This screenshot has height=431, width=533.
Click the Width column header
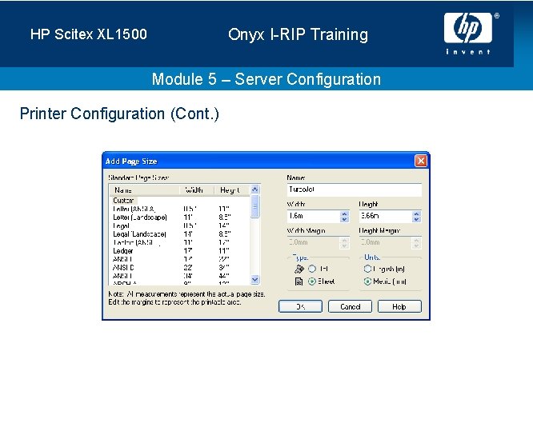tap(197, 190)
